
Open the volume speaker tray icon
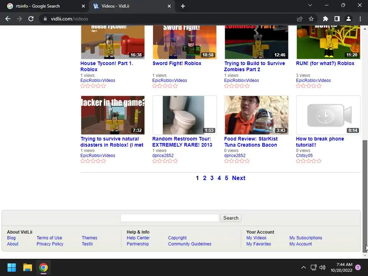322,267
